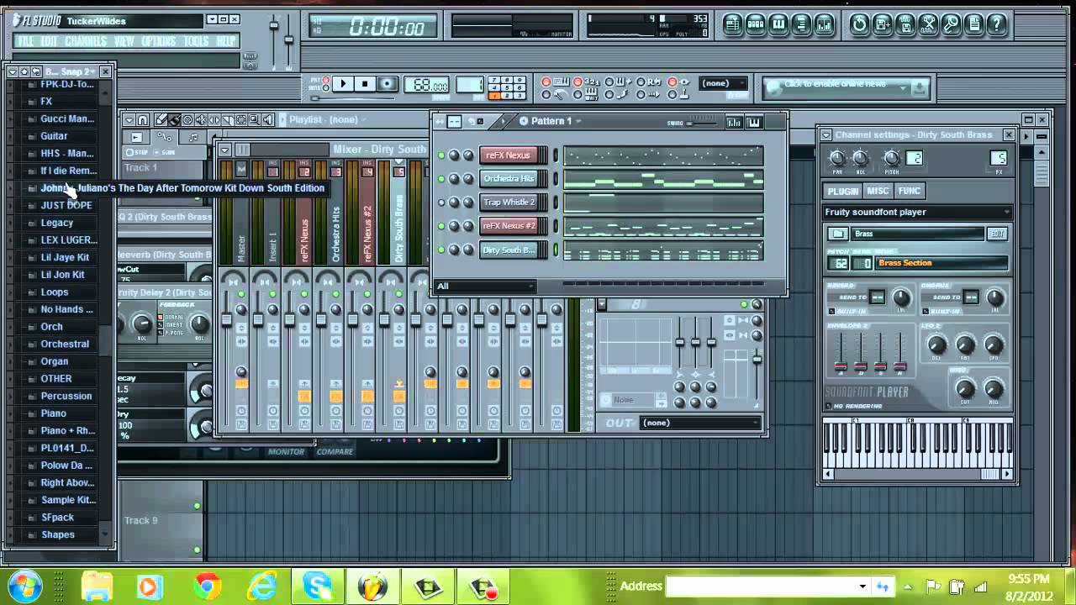Mute the Dirty South B... channel LED

coord(441,250)
